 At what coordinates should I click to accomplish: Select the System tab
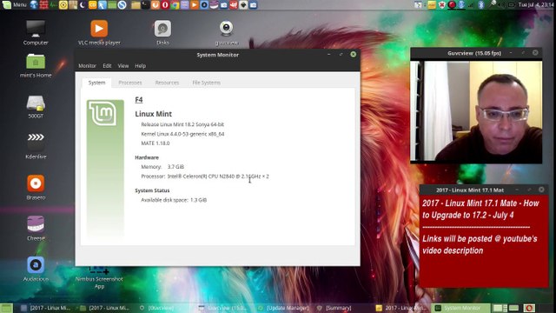tap(96, 83)
